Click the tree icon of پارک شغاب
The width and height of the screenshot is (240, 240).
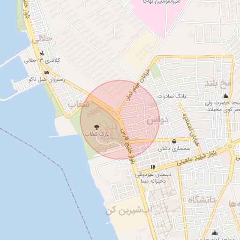[x=97, y=127]
